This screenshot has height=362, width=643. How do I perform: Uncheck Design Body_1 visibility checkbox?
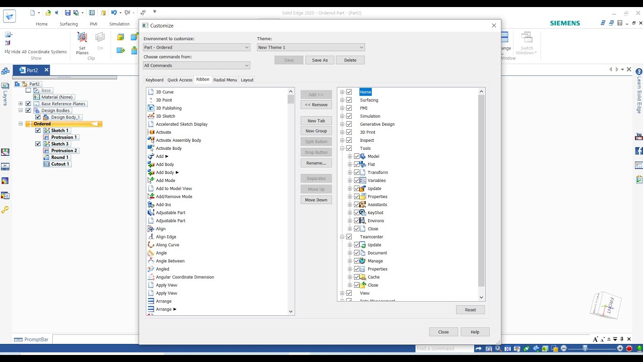click(x=38, y=117)
